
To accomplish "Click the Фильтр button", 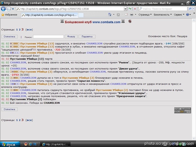I will 71,37.
